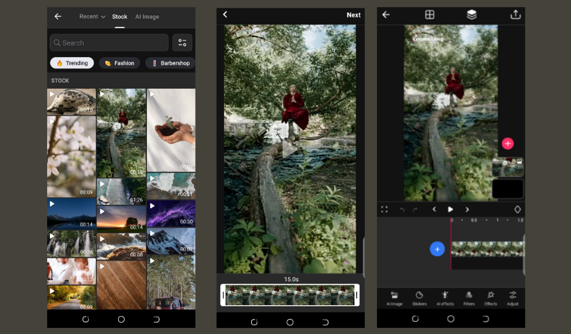Screen dimensions: 571x334
Task: Tap Android home button on trim preview screen
Action: click(290, 322)
